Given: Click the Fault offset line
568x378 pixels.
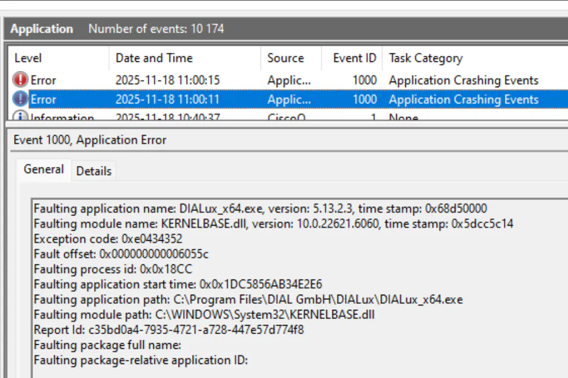Looking at the screenshot, I should (121, 254).
